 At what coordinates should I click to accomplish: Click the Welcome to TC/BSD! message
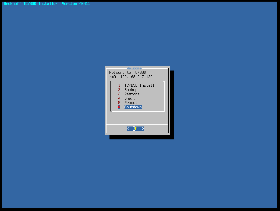coord(129,73)
